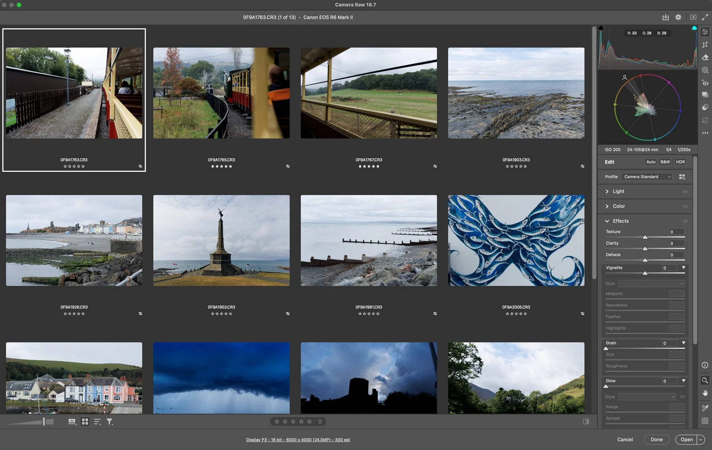Open the Snapshots panel
This screenshot has width=712, height=450.
pos(705,95)
